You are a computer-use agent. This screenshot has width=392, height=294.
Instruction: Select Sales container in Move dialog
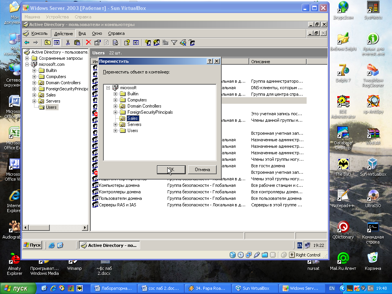tap(132, 118)
